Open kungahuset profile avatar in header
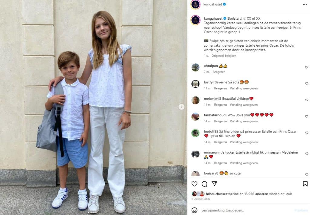The height and width of the screenshot is (215, 310). coord(195,4)
